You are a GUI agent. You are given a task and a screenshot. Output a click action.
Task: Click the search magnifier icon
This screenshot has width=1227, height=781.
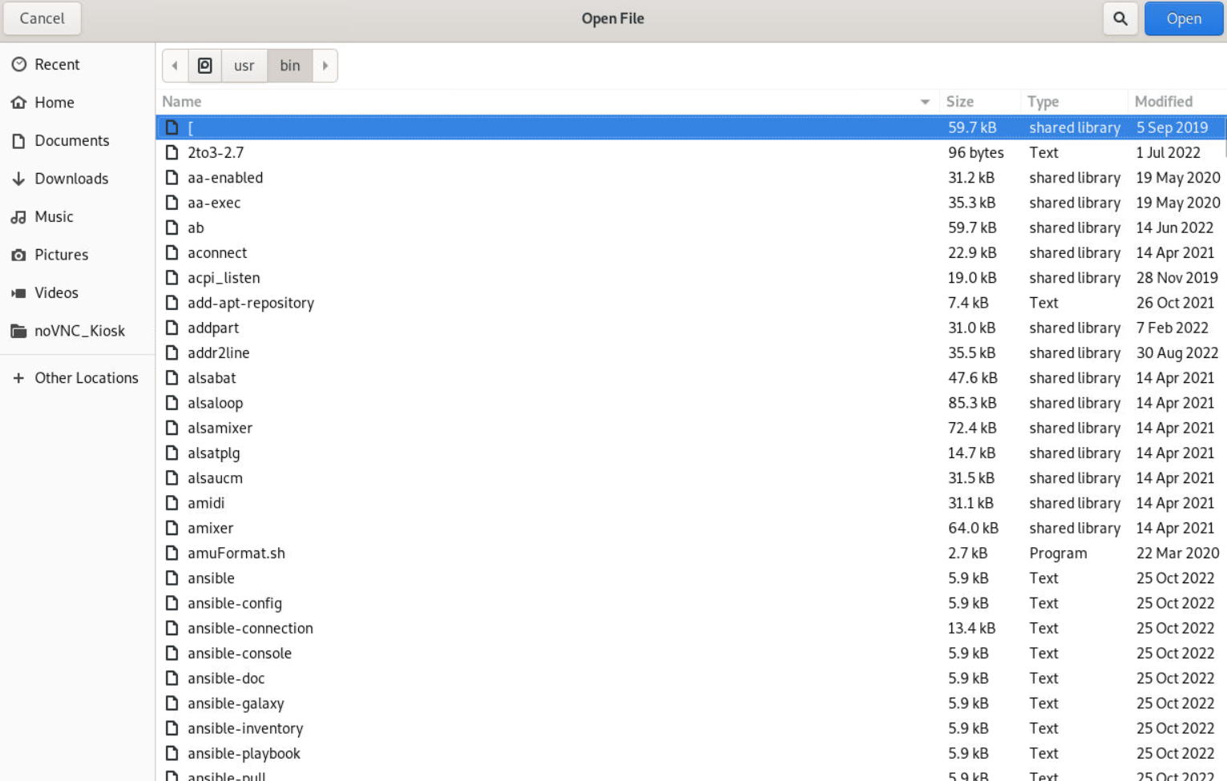tap(1120, 18)
